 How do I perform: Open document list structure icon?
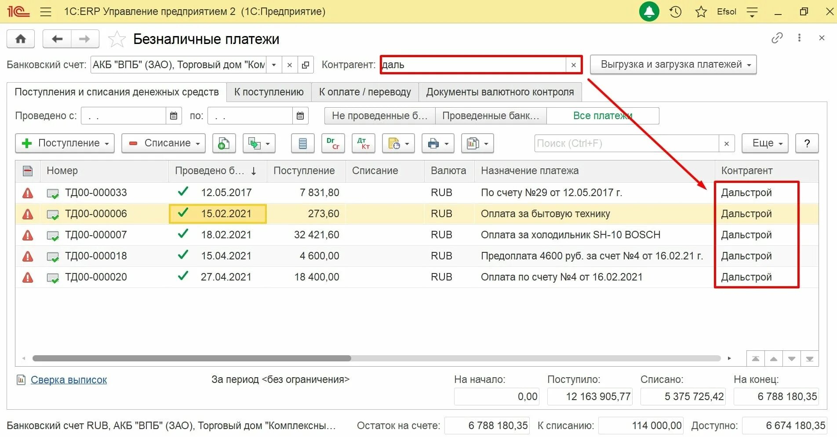302,143
